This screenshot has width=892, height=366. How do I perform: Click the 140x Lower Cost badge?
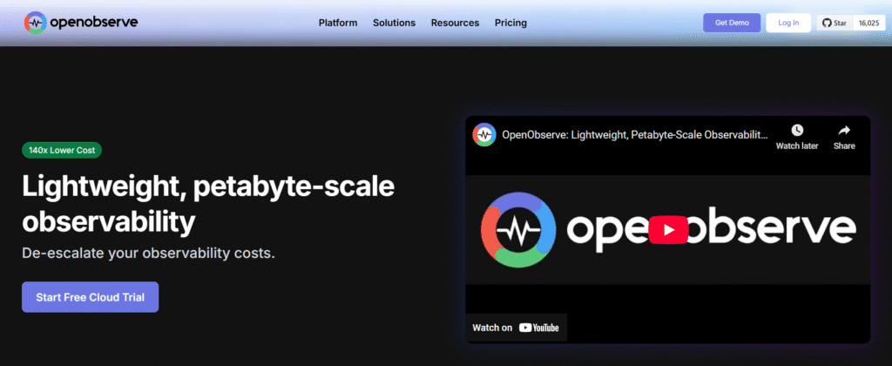pyautogui.click(x=63, y=150)
